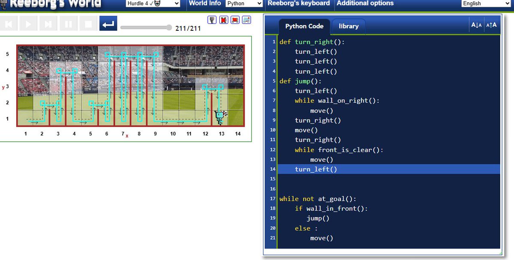Open the English language dropdown

point(486,3)
